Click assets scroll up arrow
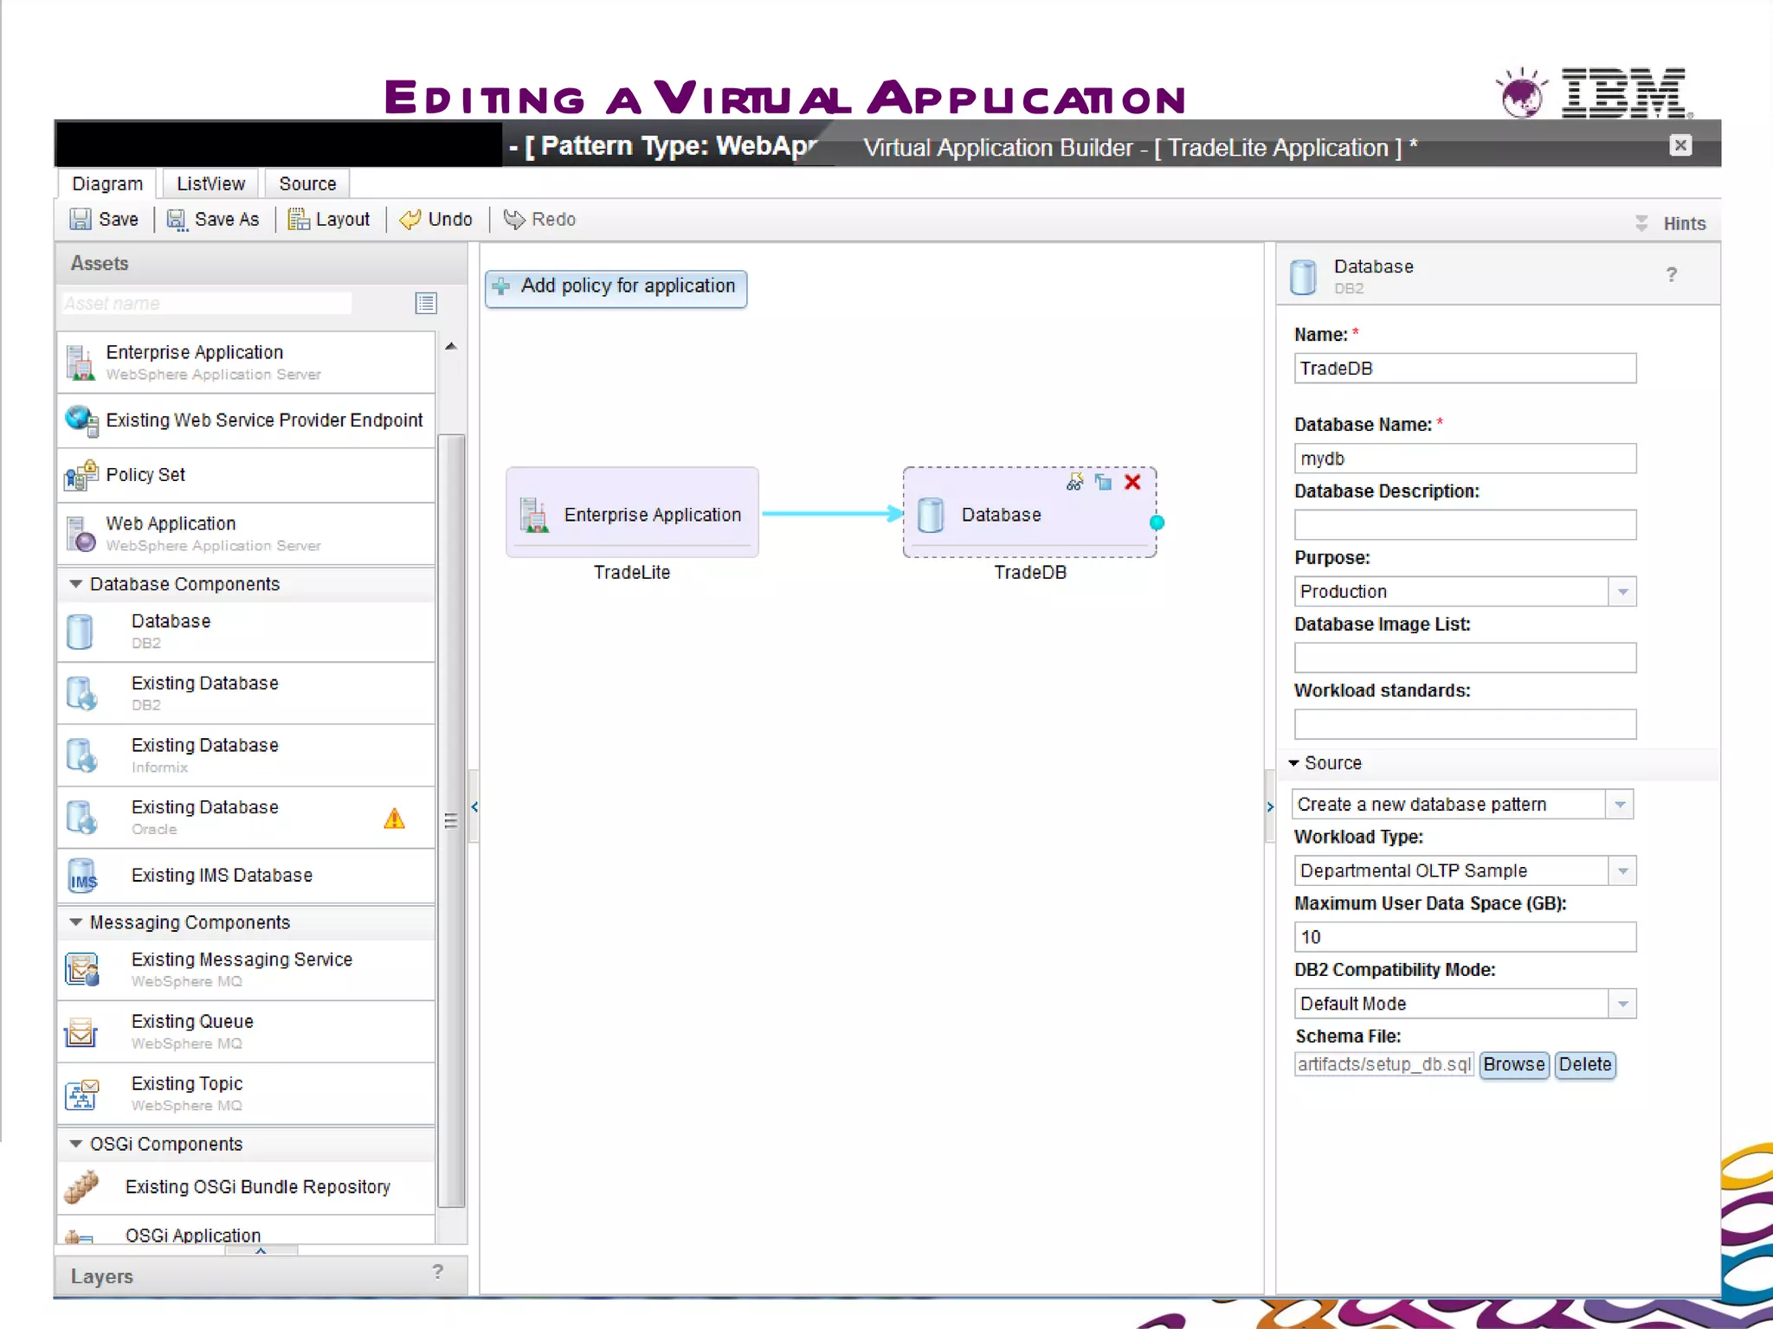Screen dimensions: 1773x1329 click(x=451, y=346)
